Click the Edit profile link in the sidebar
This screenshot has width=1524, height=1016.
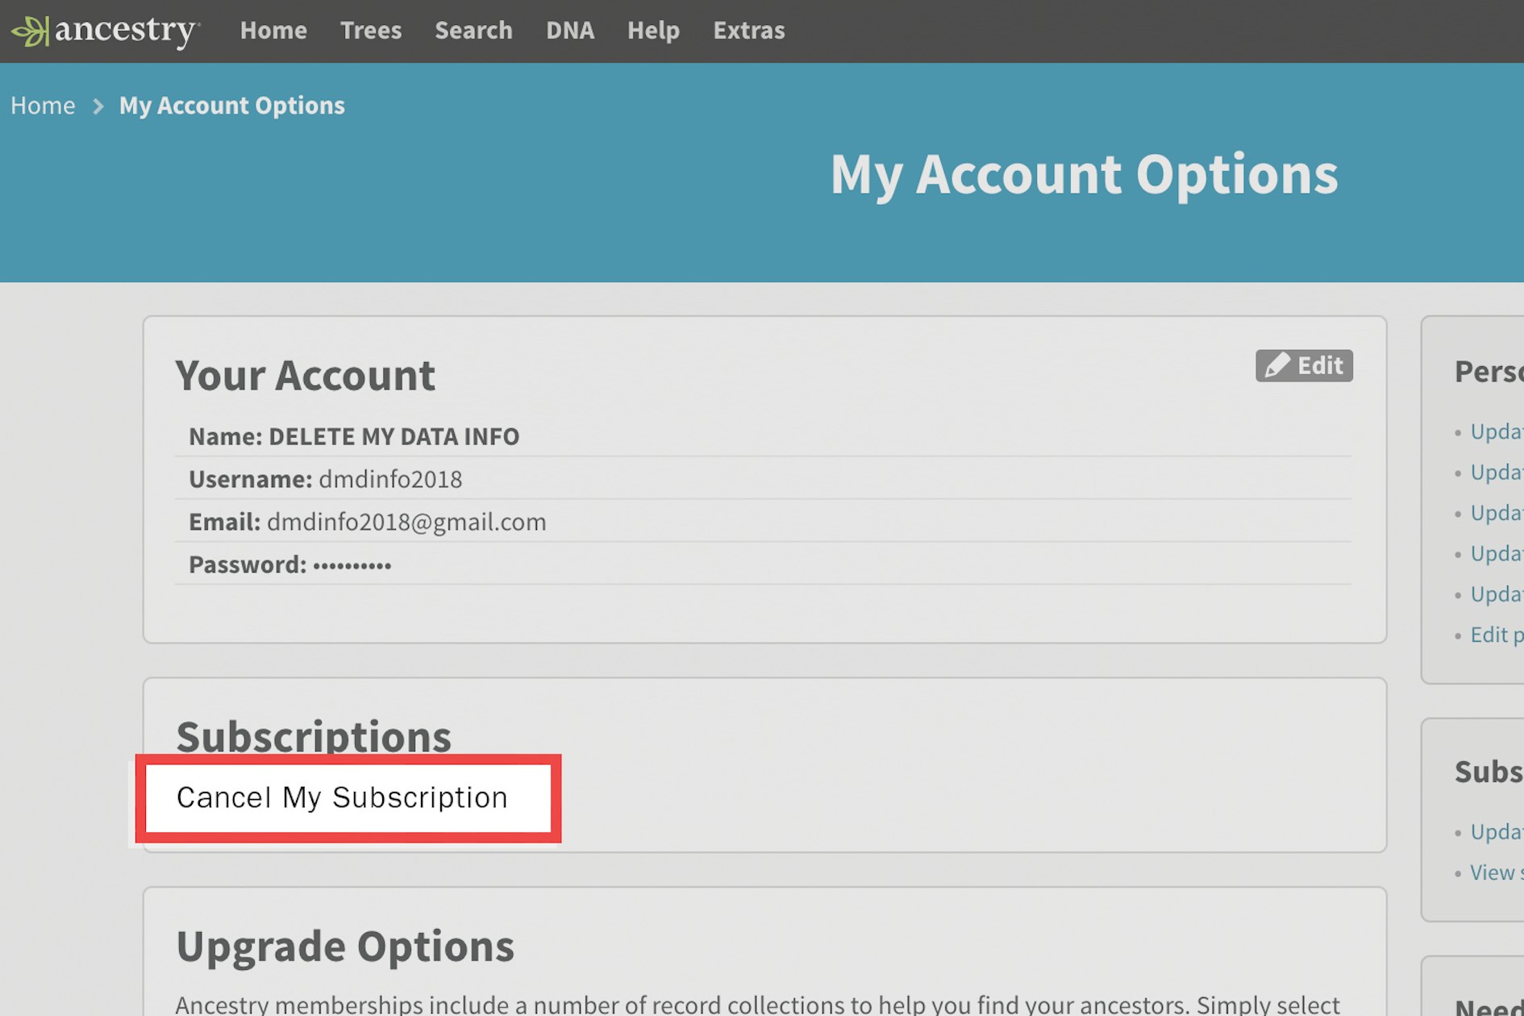[x=1493, y=635]
